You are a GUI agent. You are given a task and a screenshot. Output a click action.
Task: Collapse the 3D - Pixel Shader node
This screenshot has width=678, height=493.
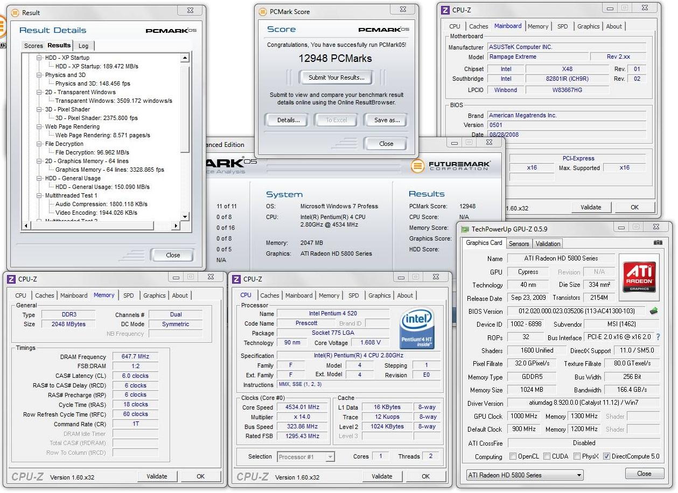(39, 109)
